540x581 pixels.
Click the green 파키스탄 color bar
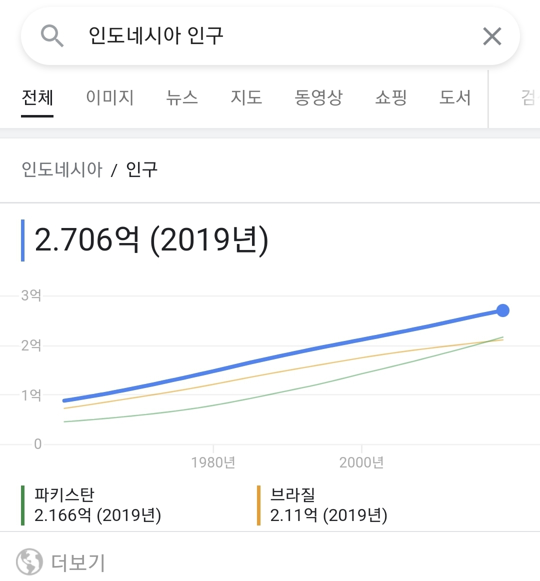click(x=22, y=505)
